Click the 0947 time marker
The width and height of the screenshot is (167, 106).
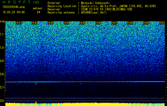[x=114, y=23]
